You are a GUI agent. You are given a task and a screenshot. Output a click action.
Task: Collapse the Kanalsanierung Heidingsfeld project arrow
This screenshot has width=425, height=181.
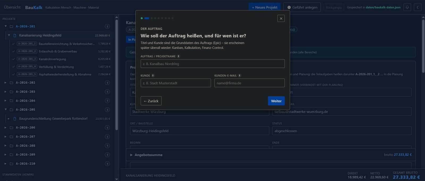coord(9,35)
